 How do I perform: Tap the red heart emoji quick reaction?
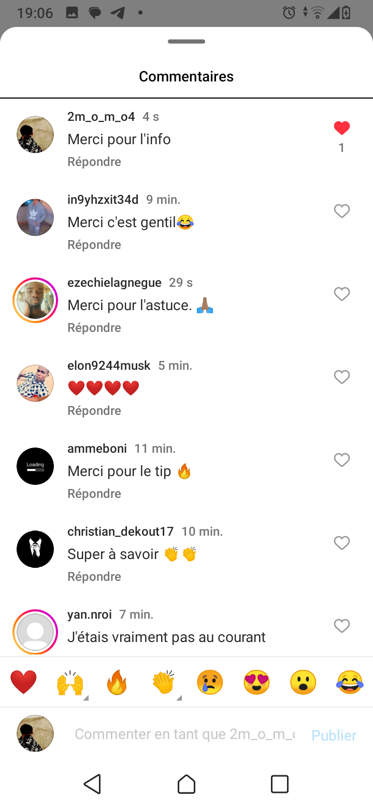point(24,682)
